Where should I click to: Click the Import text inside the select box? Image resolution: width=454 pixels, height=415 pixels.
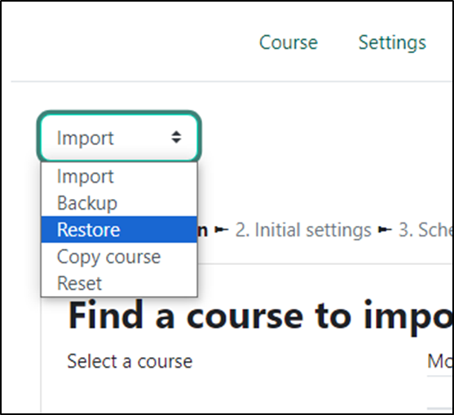pos(85,139)
